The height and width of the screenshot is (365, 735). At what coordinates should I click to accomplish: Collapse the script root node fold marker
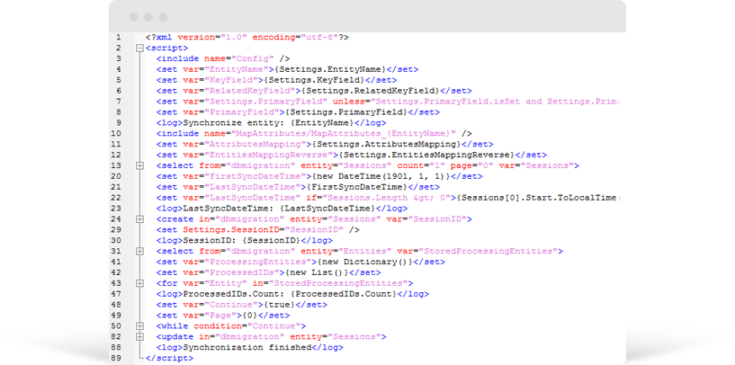(139, 48)
